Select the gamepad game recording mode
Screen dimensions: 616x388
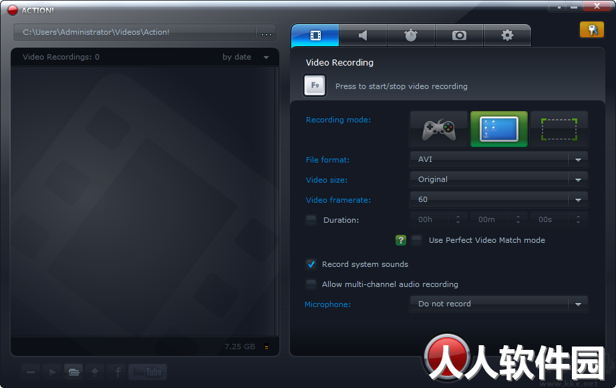[x=439, y=129]
